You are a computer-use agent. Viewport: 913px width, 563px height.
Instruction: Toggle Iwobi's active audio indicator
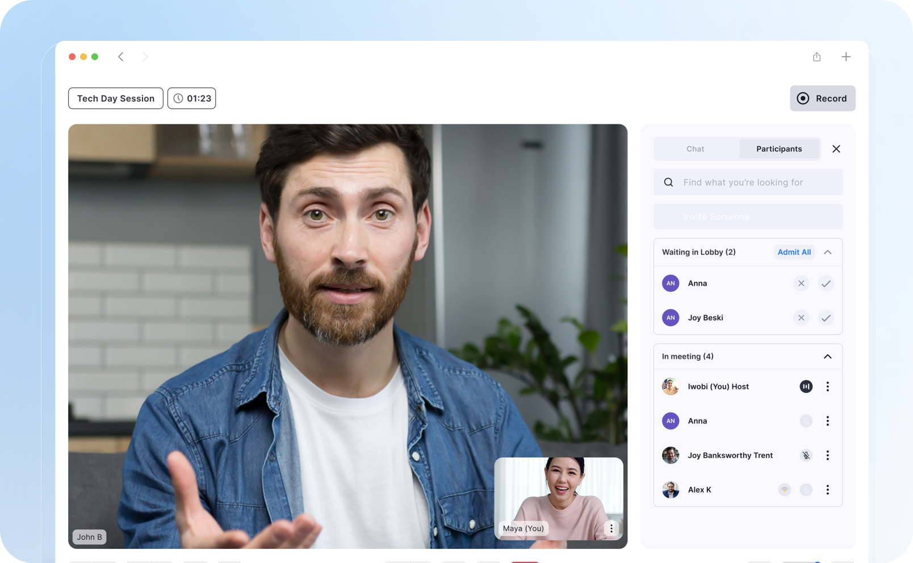click(x=806, y=386)
